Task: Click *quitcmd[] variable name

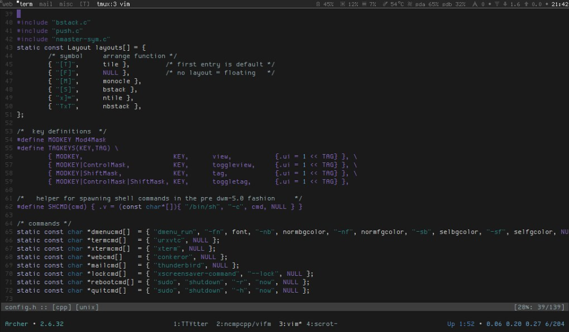Action: [106, 290]
